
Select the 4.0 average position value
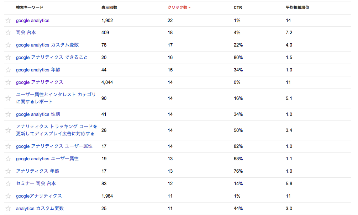click(289, 45)
